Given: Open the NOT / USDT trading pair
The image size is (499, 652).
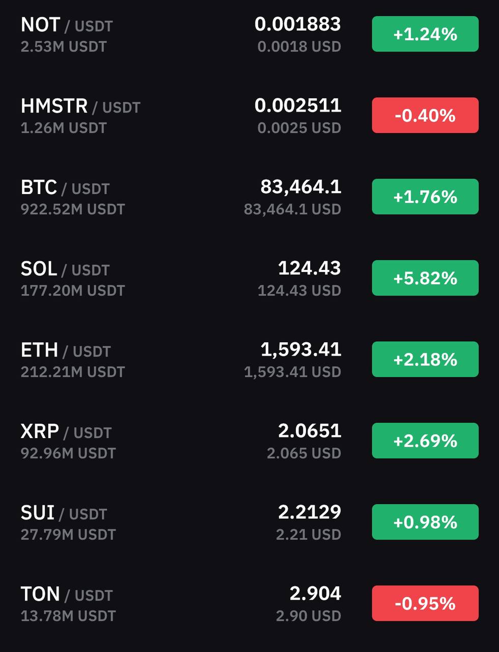Looking at the screenshot, I should [249, 34].
